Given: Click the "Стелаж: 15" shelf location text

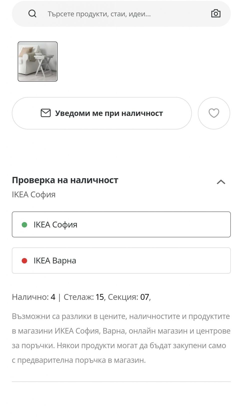Looking at the screenshot, I should coord(84,297).
